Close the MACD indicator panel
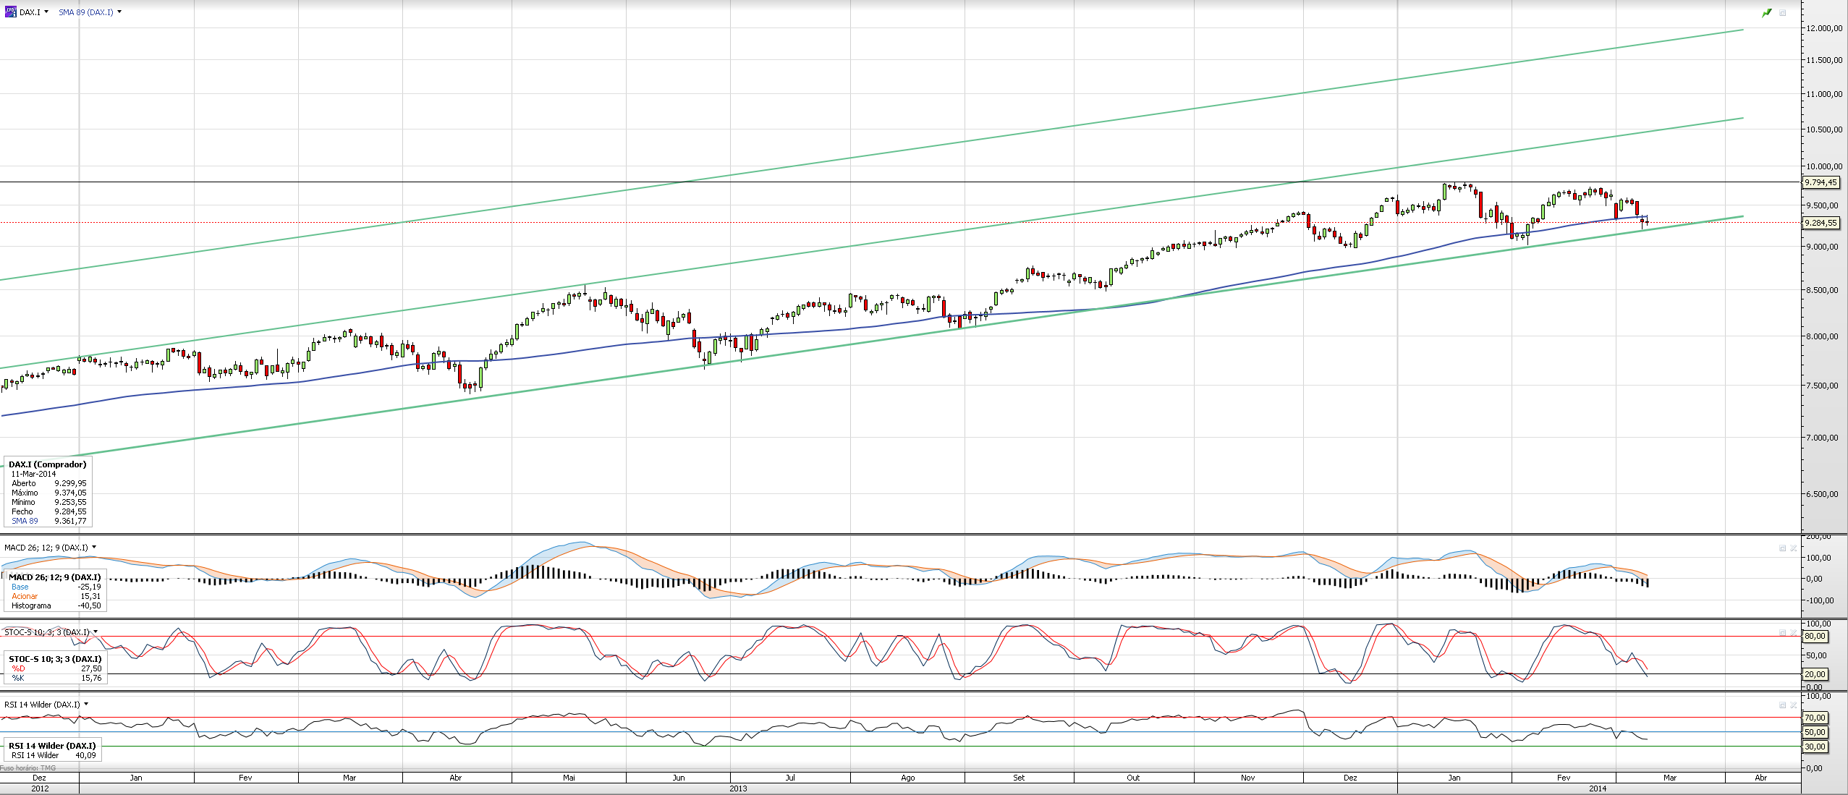1848x795 pixels. pos(1794,548)
